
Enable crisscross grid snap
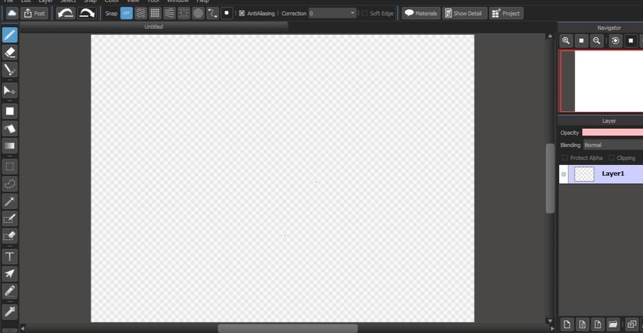point(155,13)
